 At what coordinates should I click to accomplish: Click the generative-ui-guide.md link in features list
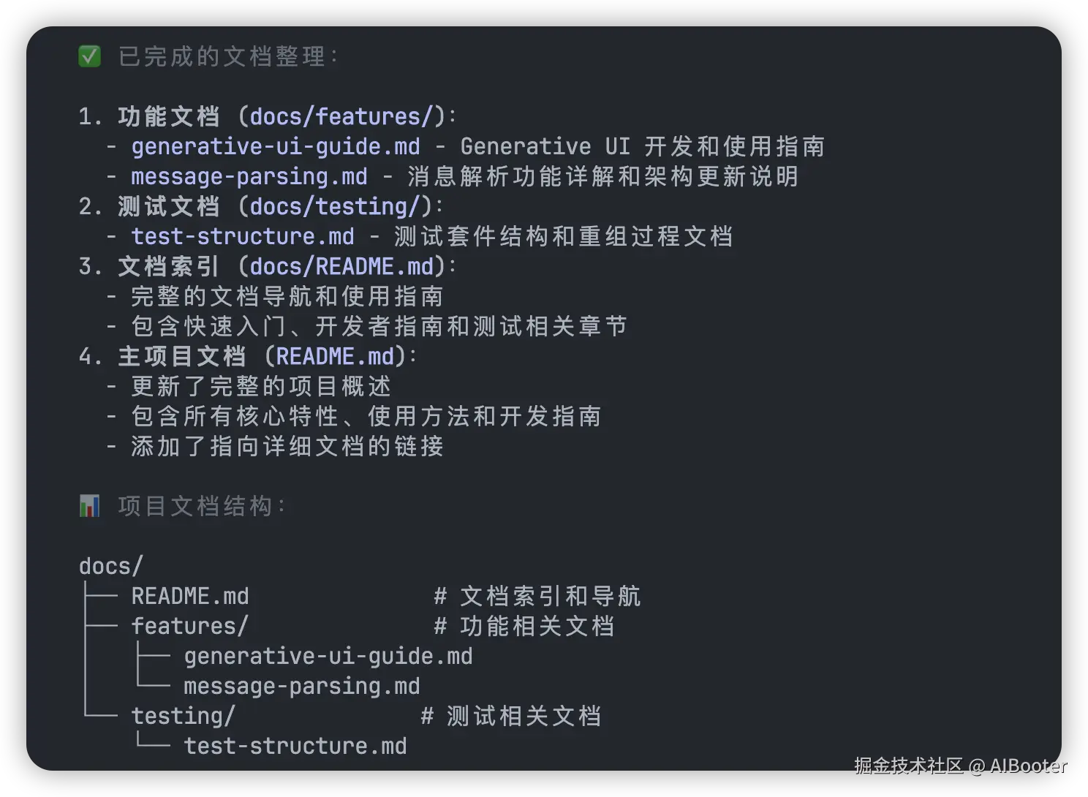pos(276,147)
